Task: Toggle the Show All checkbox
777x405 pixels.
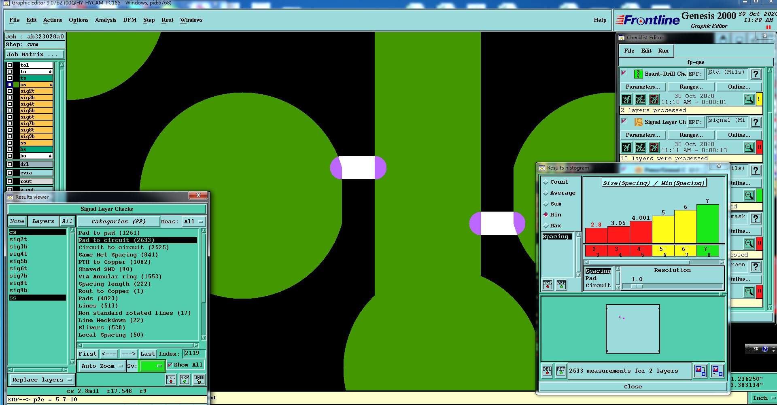Action: point(170,365)
